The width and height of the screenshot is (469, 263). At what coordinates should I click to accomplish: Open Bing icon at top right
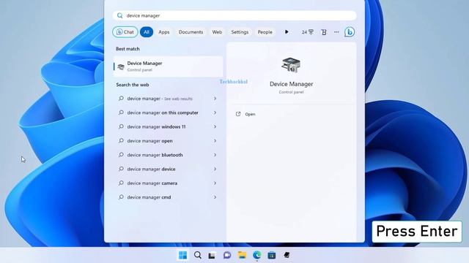pos(350,32)
